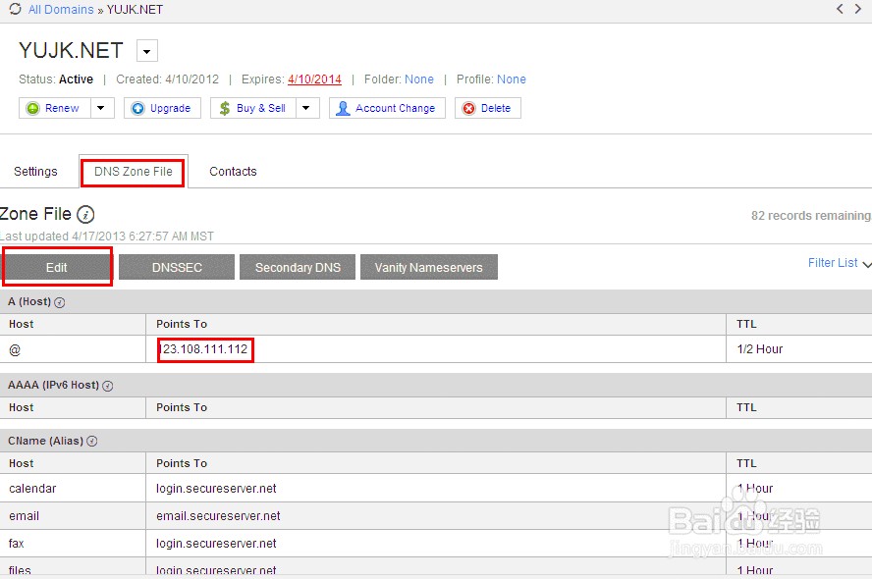Click the Profile None link
This screenshot has height=579, width=872.
511,79
